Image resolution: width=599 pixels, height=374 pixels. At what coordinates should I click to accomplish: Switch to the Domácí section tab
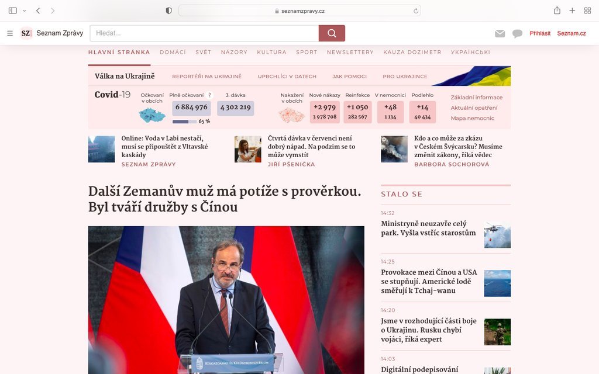point(173,52)
